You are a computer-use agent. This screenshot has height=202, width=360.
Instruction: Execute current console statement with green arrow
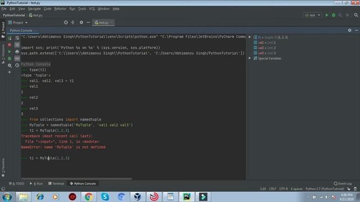click(10, 52)
